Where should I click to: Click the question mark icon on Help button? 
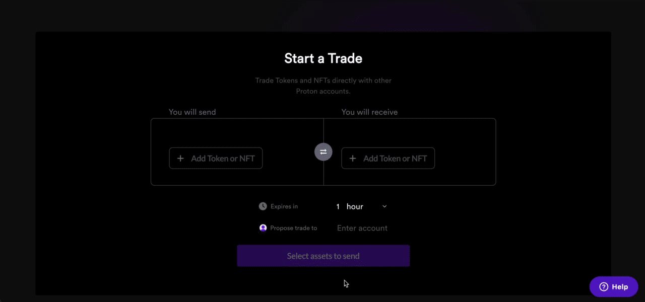point(603,286)
